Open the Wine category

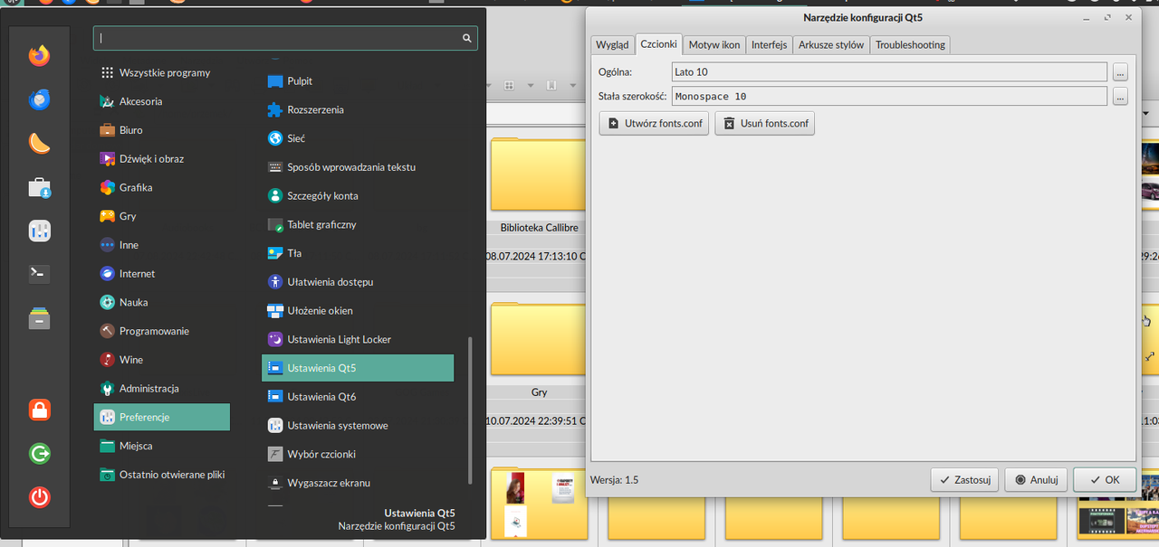pyautogui.click(x=162, y=360)
